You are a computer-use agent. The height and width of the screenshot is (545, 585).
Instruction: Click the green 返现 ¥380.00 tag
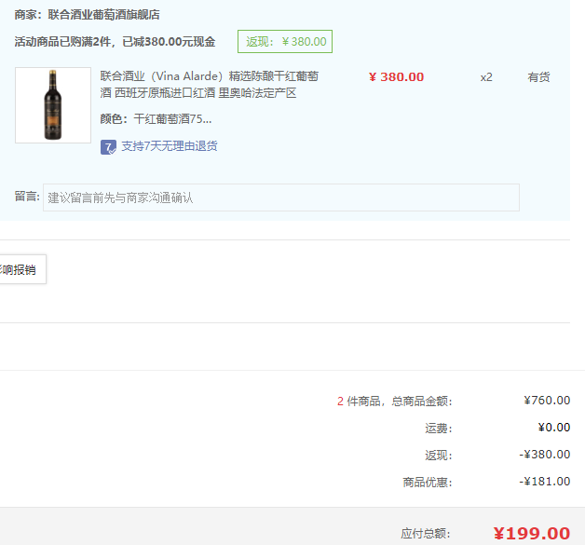[285, 41]
